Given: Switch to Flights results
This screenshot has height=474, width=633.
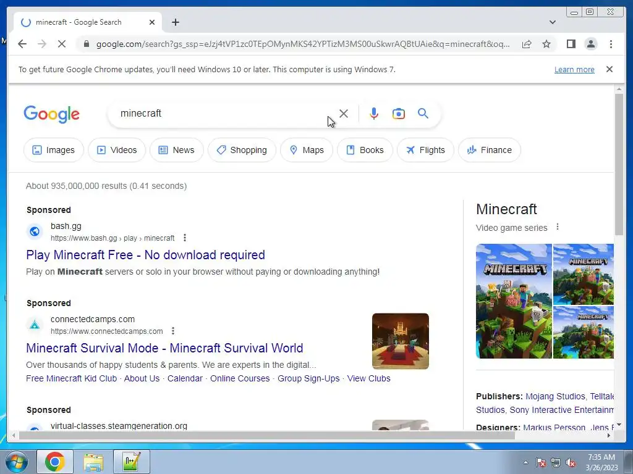Looking at the screenshot, I should [x=425, y=150].
